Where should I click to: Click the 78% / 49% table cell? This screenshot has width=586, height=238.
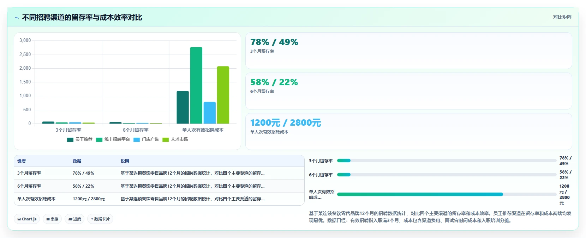tap(83, 173)
